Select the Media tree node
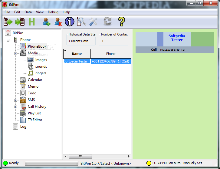220x169 pixels. tap(33, 53)
